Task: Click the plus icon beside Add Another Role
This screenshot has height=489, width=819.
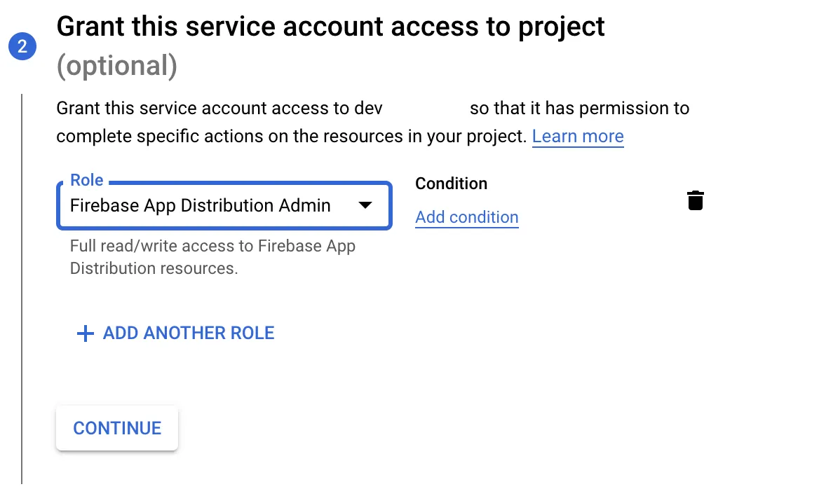Action: click(x=85, y=333)
